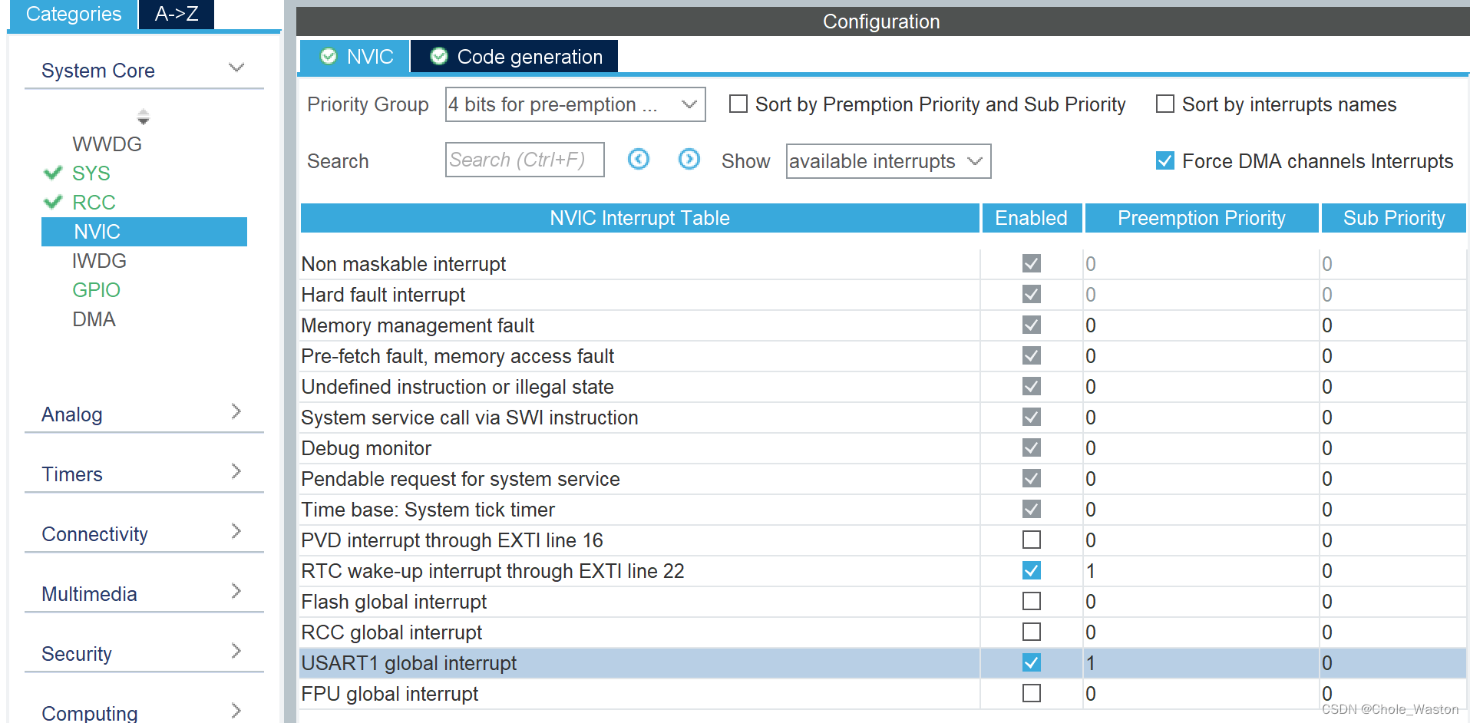
Task: Select the Memory management fault row name
Action: (418, 325)
